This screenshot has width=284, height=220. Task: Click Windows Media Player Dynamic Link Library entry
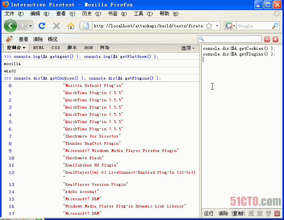(x=124, y=206)
